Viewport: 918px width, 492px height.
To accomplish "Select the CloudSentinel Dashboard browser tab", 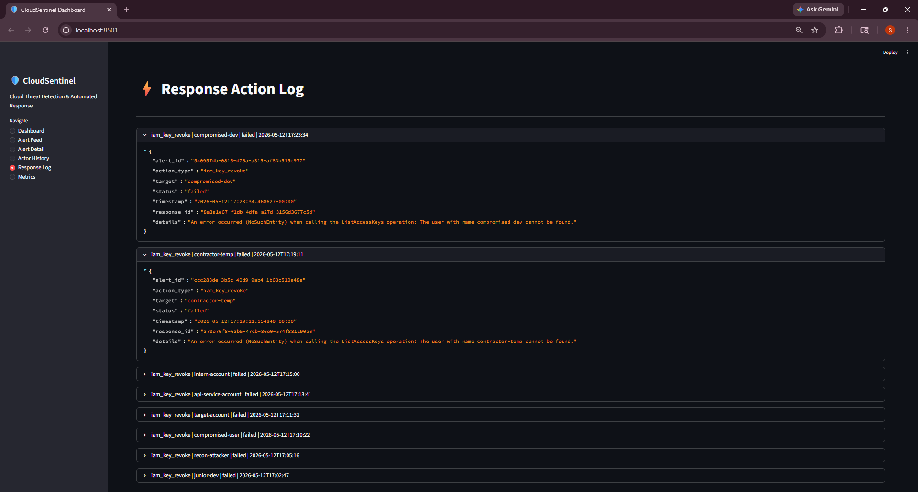I will coord(61,10).
